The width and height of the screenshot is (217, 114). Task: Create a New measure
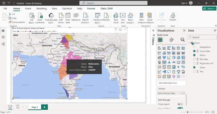point(141,18)
